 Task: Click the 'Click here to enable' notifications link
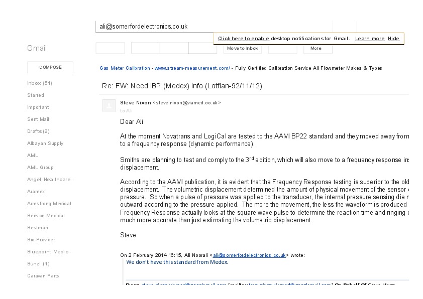(244, 39)
